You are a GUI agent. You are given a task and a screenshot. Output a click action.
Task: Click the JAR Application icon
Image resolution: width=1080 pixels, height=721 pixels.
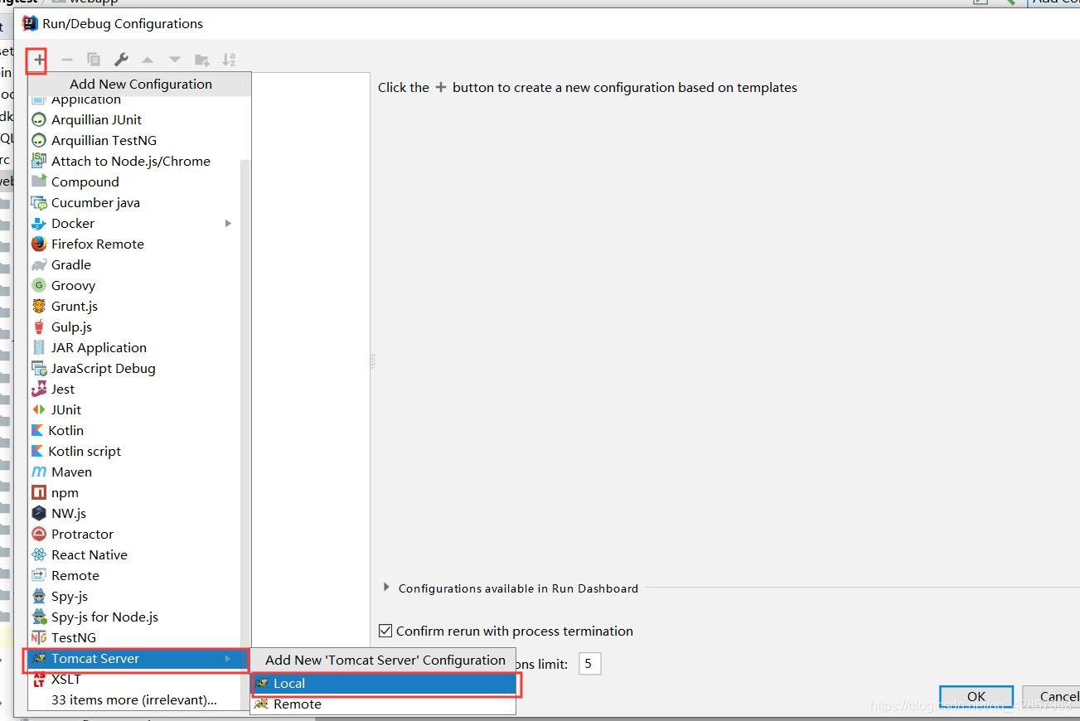[x=38, y=347]
